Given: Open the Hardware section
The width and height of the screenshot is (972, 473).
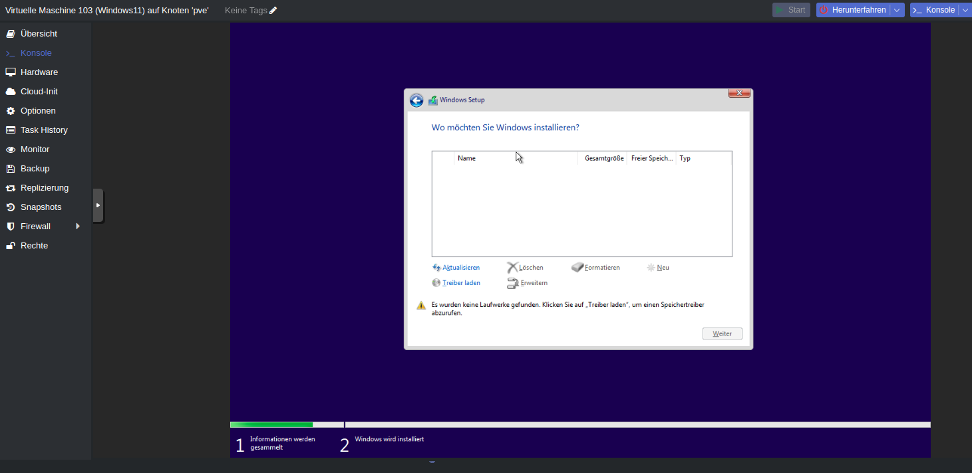Looking at the screenshot, I should 45,72.
